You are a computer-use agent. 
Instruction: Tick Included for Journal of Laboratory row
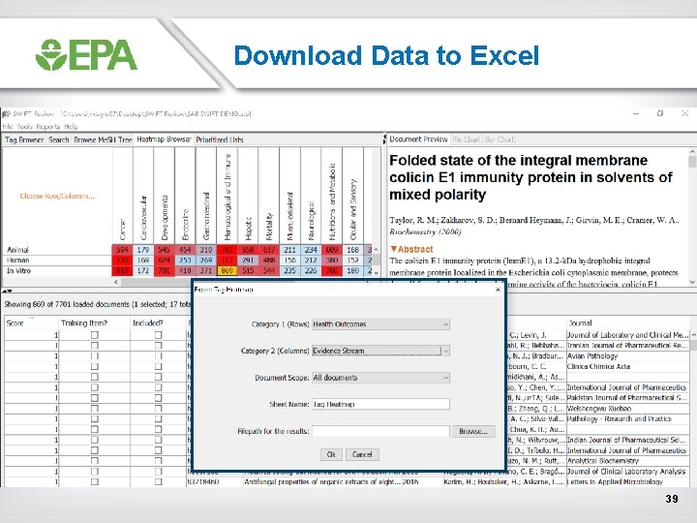pyautogui.click(x=158, y=335)
